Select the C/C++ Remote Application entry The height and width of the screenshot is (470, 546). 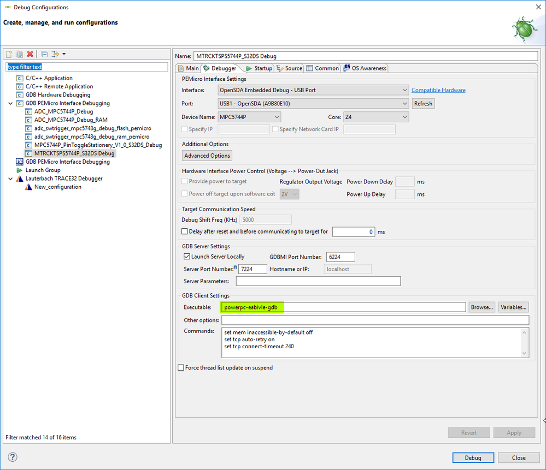[59, 86]
